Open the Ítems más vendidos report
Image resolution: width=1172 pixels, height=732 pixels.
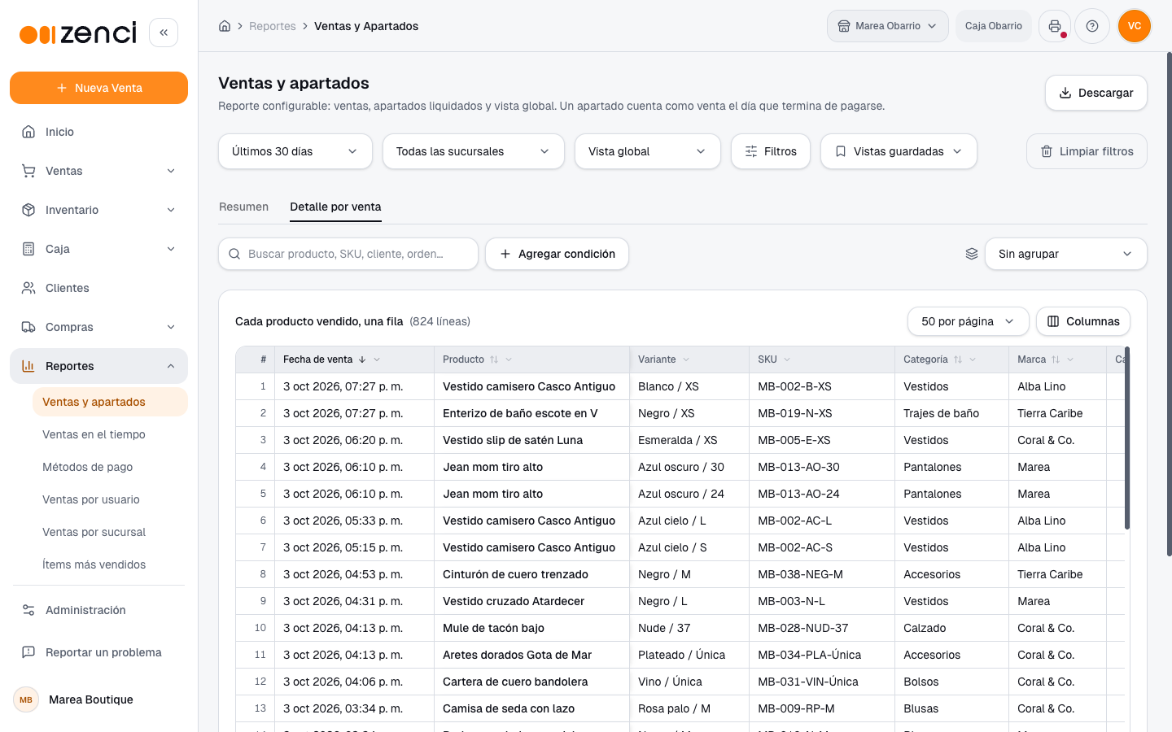[110, 564]
